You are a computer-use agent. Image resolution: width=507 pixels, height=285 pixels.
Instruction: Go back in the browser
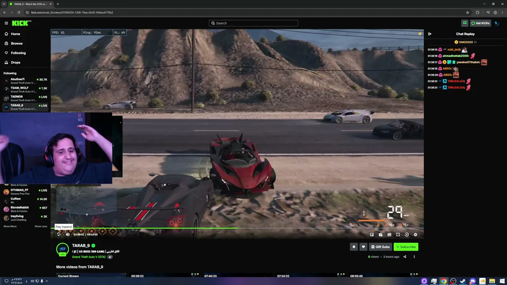pos(5,12)
